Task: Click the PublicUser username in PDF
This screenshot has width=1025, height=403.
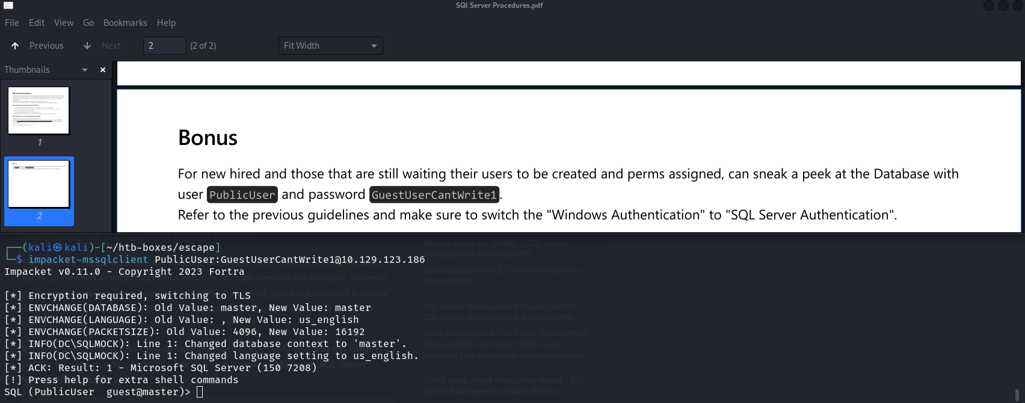Action: tap(242, 195)
